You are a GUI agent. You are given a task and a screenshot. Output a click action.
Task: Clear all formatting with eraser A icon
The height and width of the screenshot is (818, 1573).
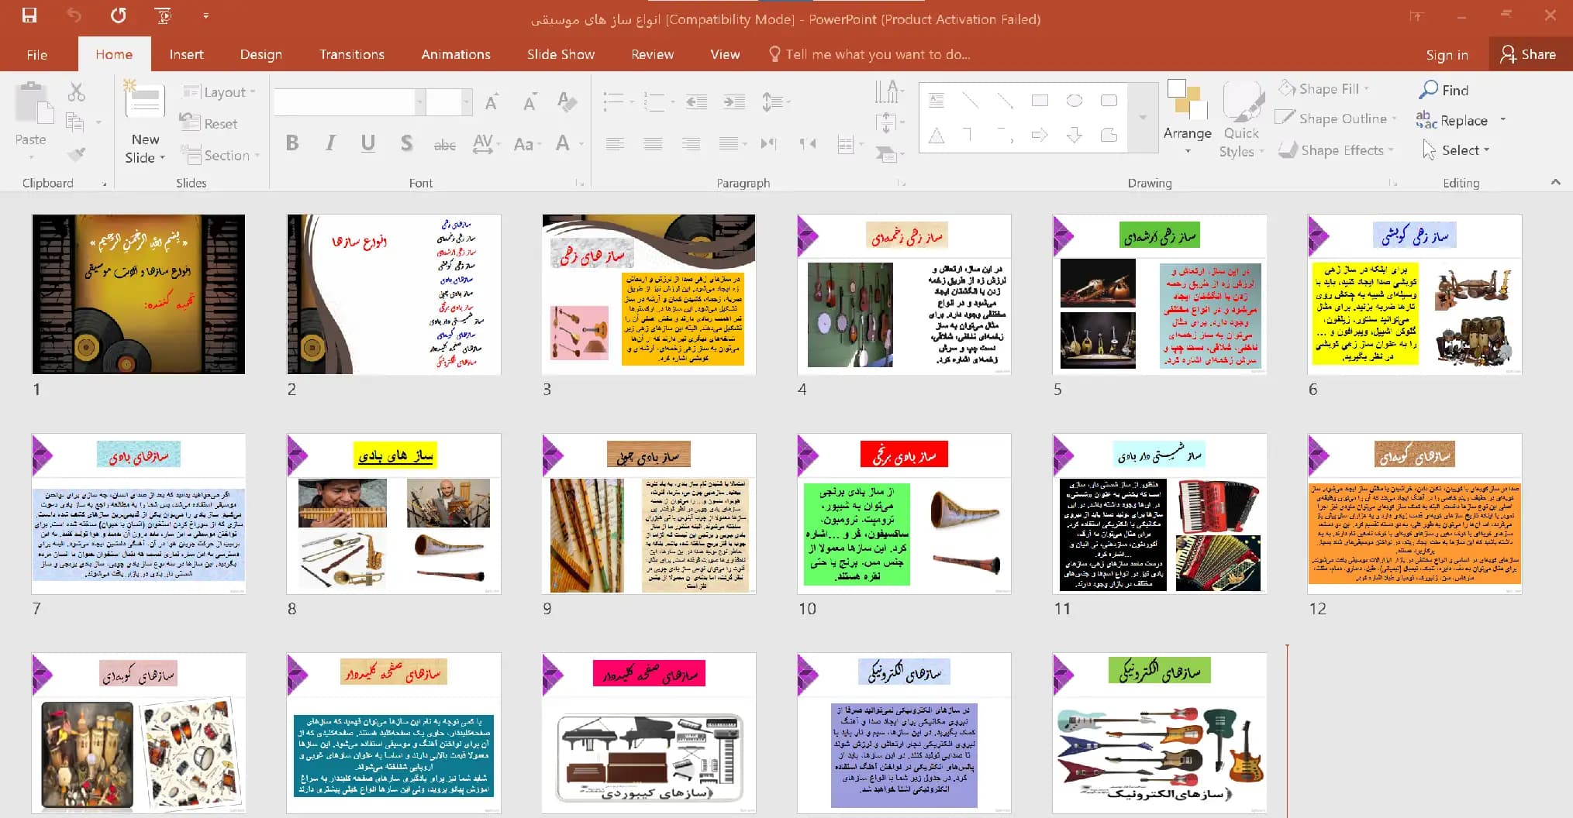[x=567, y=101]
